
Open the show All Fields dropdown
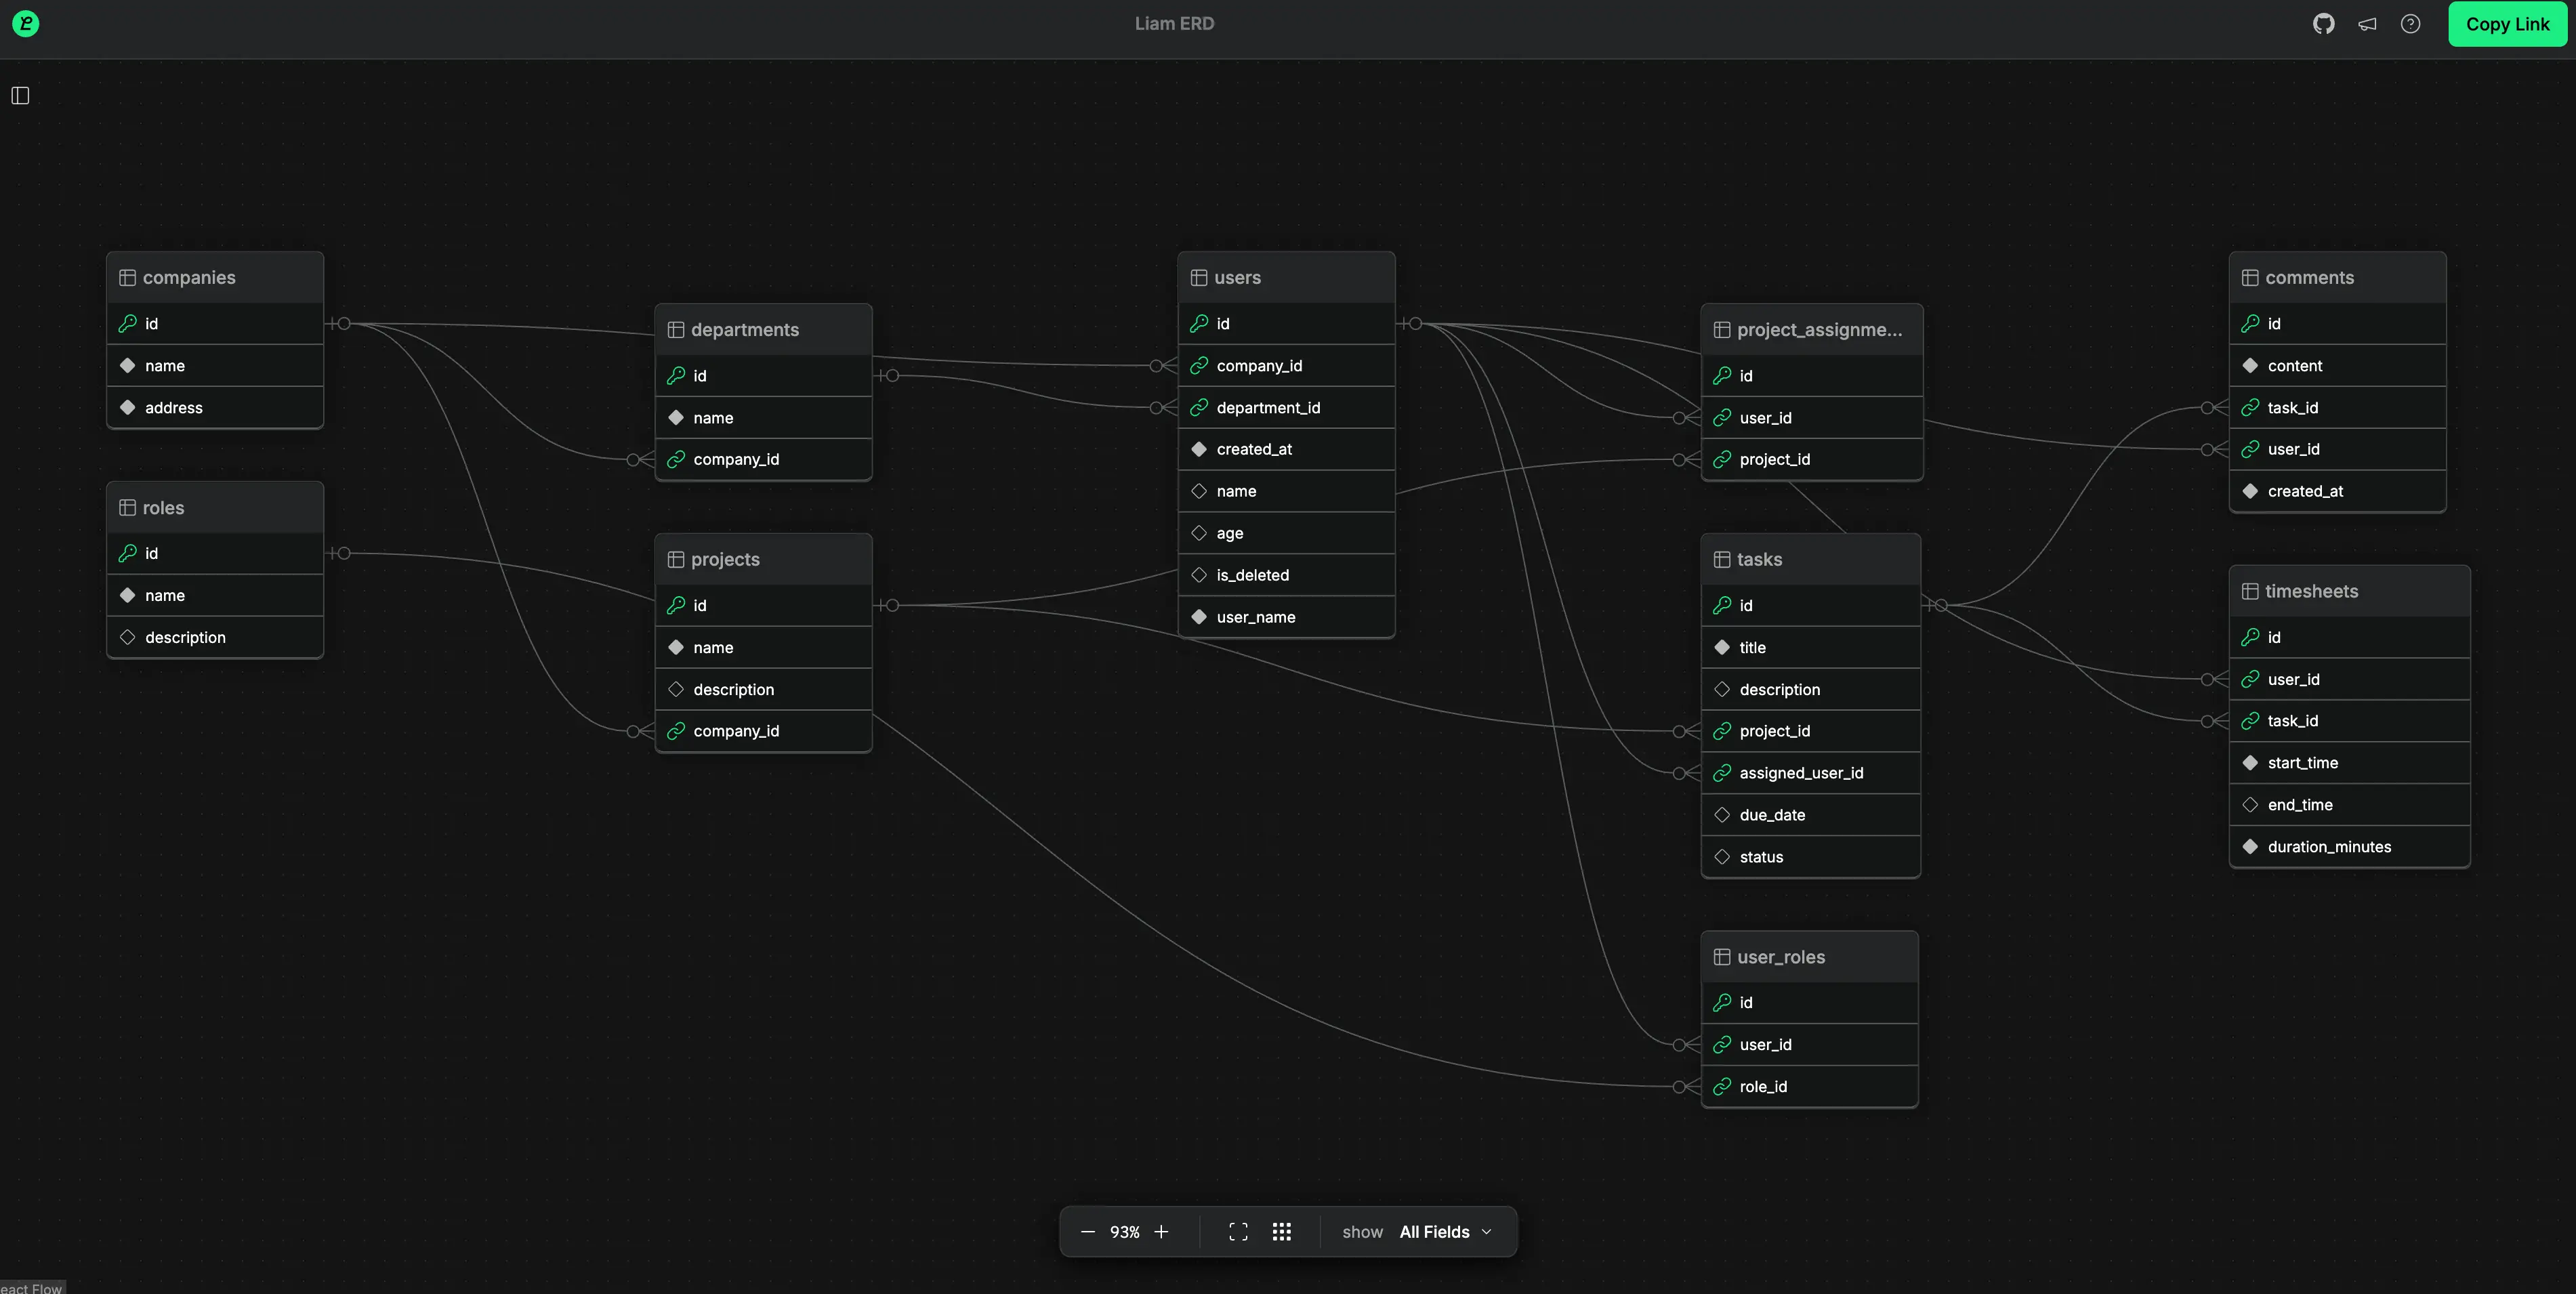tap(1445, 1232)
